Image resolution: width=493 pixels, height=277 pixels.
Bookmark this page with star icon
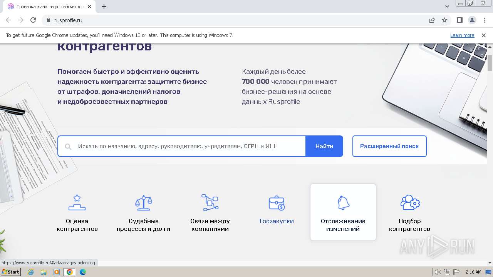[444, 20]
